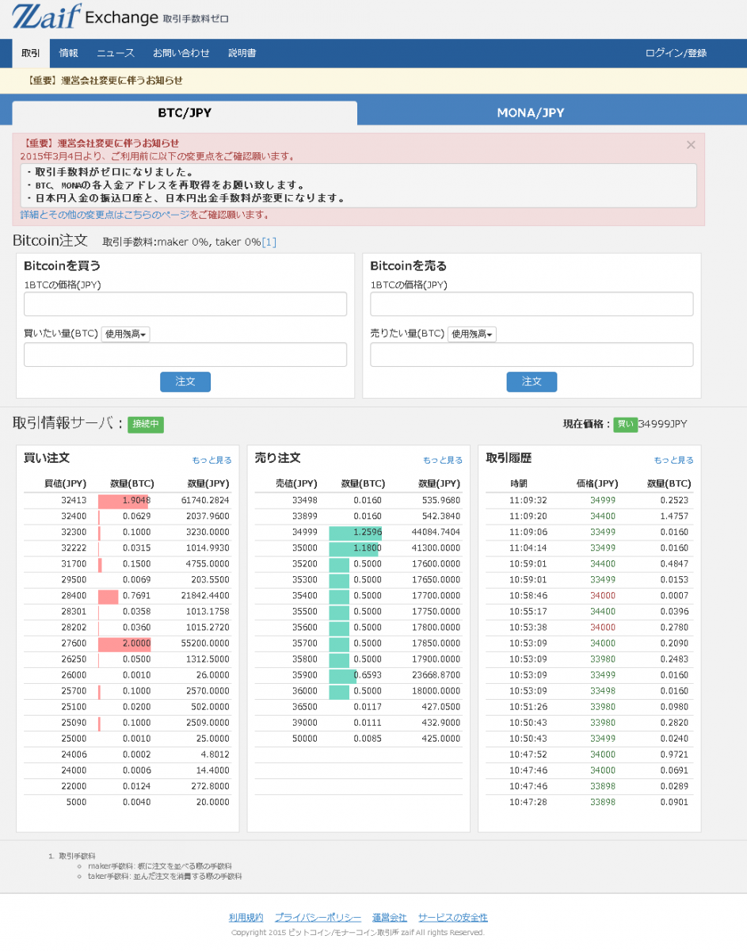The width and height of the screenshot is (747, 951).
Task: Go to お問い合わせ page
Action: [x=181, y=53]
